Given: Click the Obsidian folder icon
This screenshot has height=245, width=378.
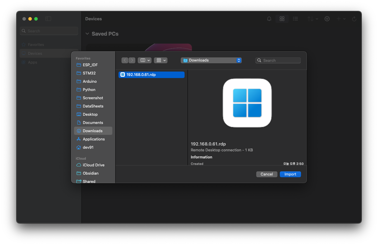Looking at the screenshot, I should coord(79,173).
